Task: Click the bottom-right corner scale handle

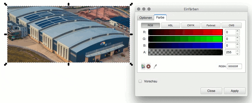Action: 131,64
